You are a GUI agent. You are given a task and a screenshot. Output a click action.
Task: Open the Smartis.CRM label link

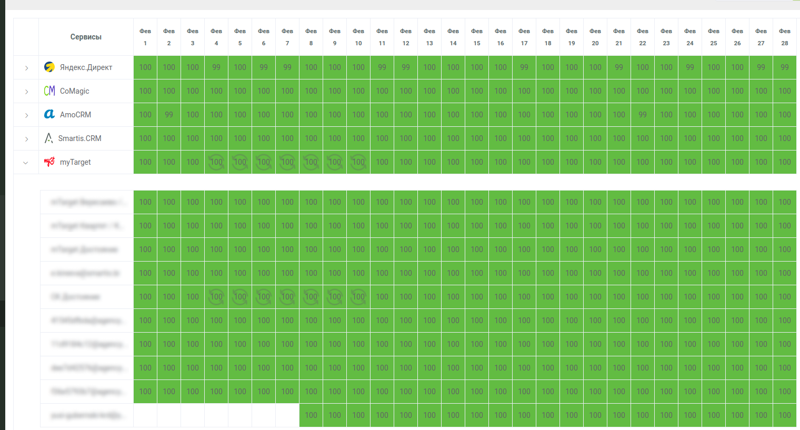[79, 138]
